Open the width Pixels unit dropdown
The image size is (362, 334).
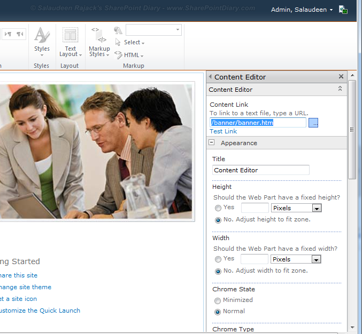[x=296, y=259]
